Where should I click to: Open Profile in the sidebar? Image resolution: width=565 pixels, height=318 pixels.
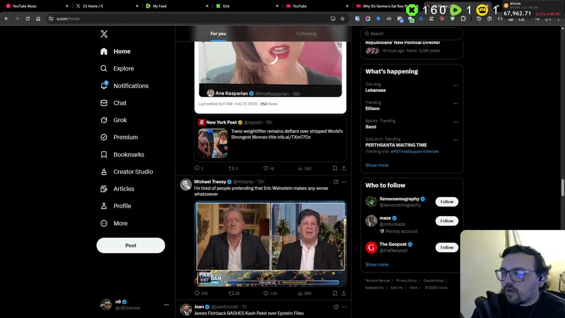[x=116, y=206]
